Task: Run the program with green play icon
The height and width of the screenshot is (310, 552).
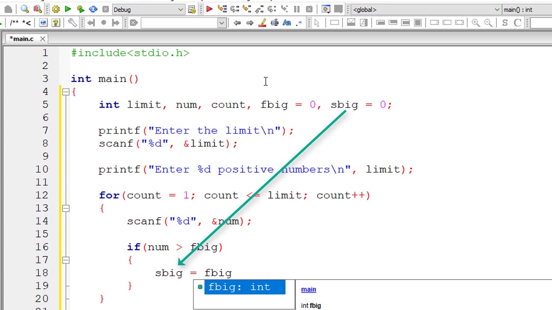Action: (68, 9)
